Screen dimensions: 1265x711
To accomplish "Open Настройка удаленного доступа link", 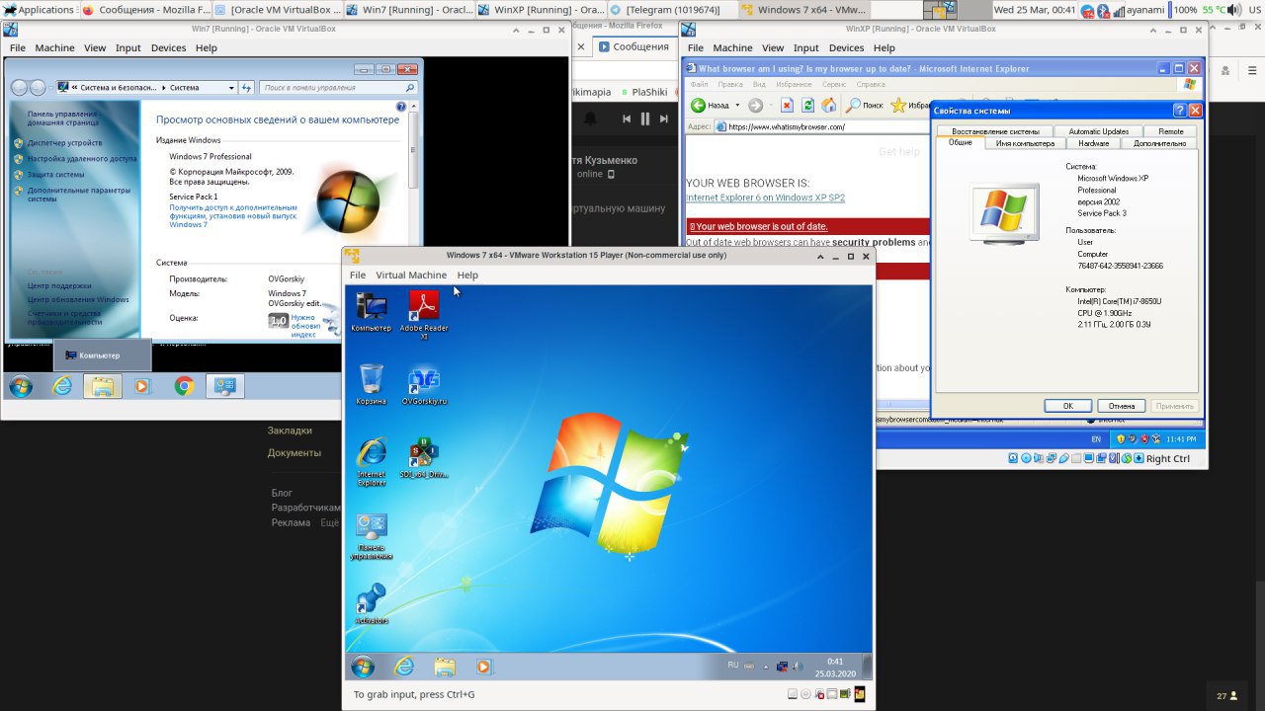I will (x=82, y=159).
